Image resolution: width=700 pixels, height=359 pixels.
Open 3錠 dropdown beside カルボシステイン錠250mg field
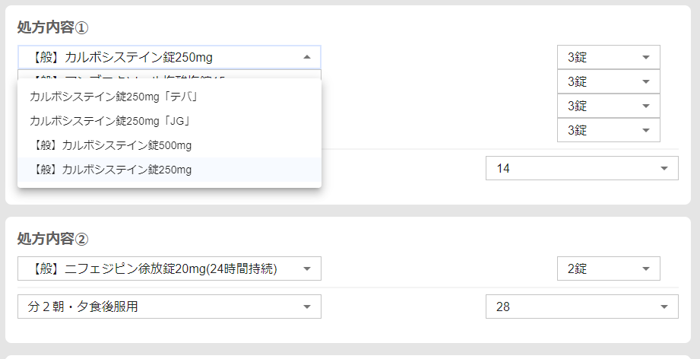[x=607, y=57]
